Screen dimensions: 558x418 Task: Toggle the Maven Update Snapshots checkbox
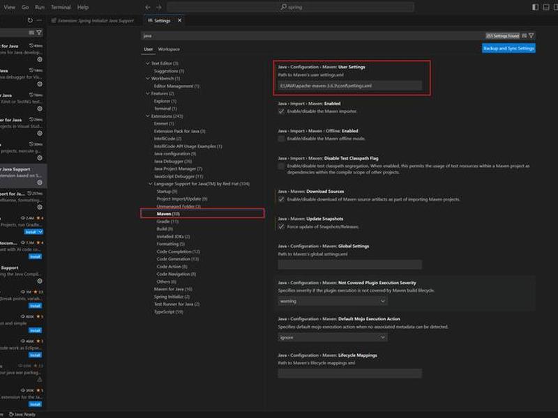coord(281,227)
